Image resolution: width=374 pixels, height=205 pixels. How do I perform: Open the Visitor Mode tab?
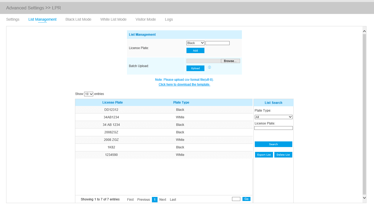click(146, 19)
